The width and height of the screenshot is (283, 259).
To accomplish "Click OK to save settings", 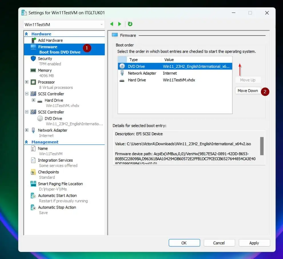I will pyautogui.click(x=184, y=243).
